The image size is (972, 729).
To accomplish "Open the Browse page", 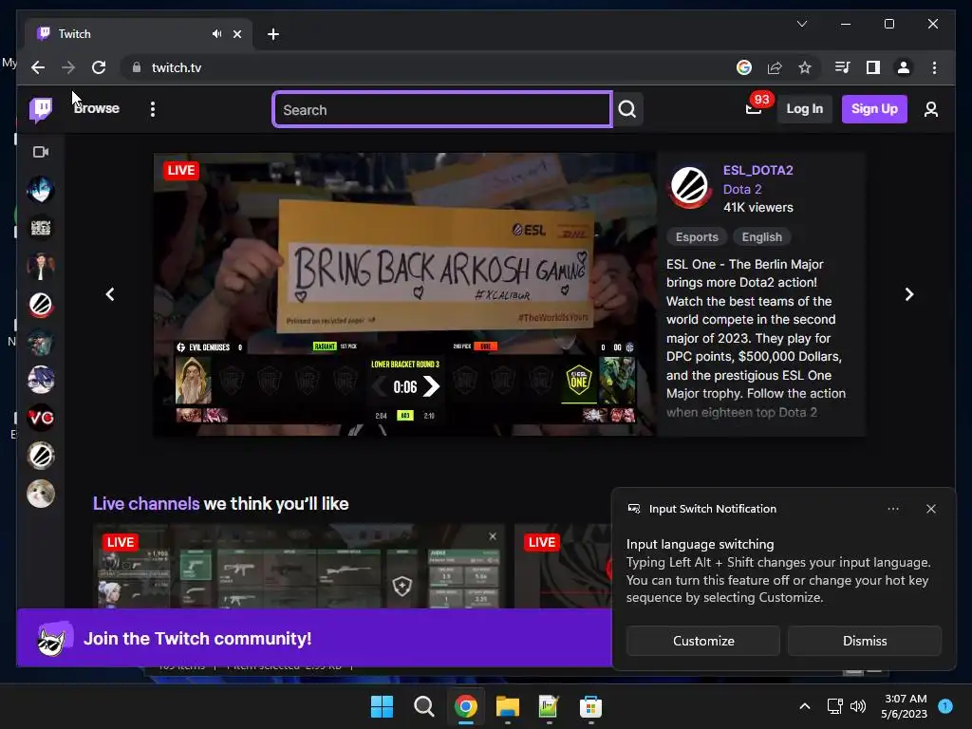I will [97, 108].
